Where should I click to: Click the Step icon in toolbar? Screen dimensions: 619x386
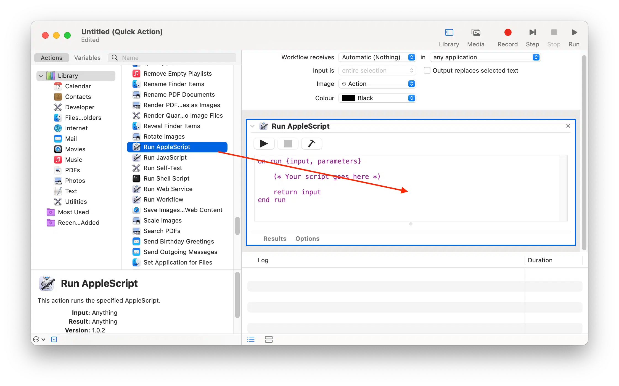point(532,33)
